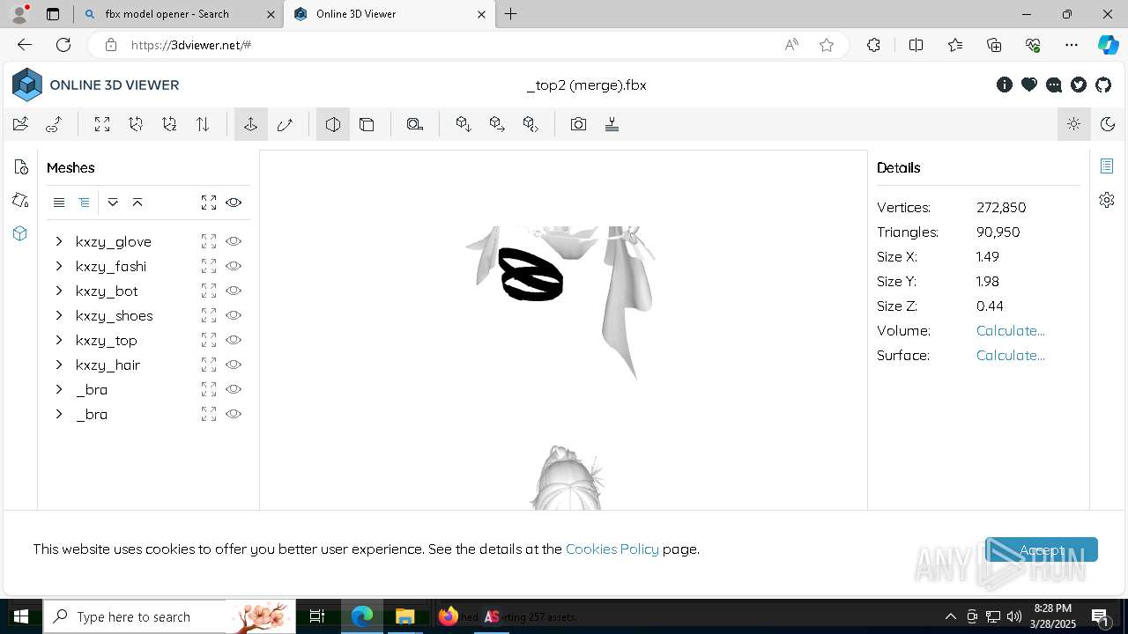Open the Settings gear panel on right
This screenshot has height=634, width=1128.
pos(1107,200)
